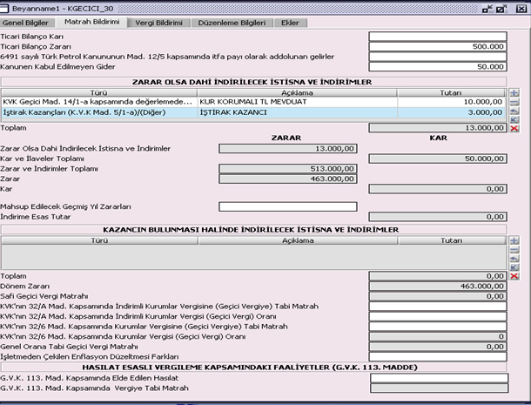The height and width of the screenshot is (405, 531).
Task: Click Zarar value 463.000,00
Action: pos(288,179)
